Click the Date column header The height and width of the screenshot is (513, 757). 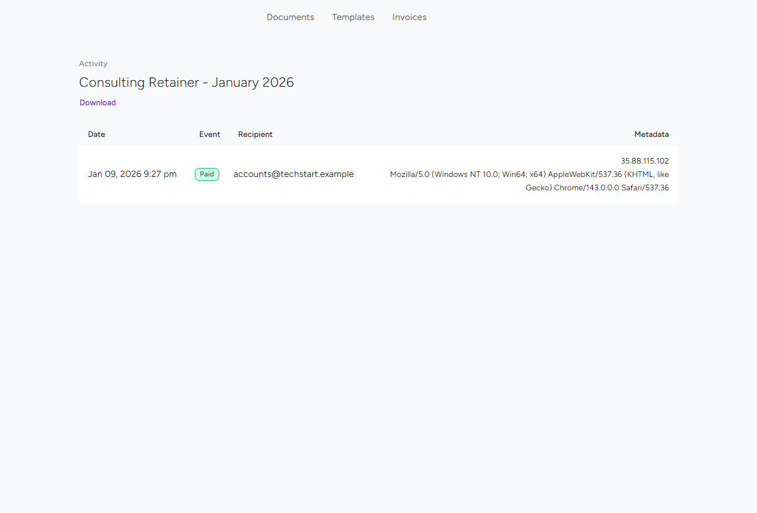[x=96, y=134]
